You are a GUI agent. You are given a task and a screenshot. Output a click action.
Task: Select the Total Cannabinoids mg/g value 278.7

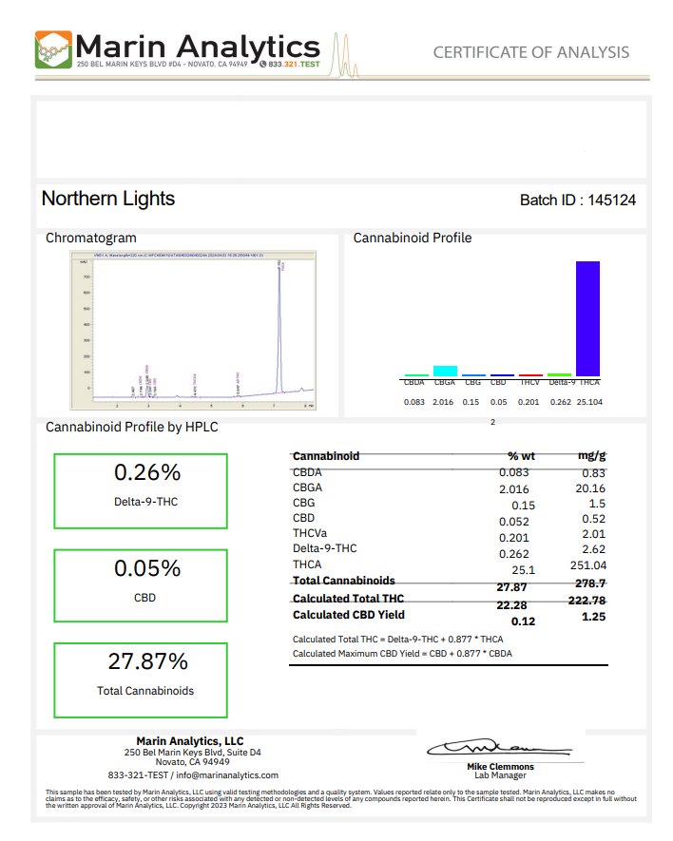tap(590, 583)
